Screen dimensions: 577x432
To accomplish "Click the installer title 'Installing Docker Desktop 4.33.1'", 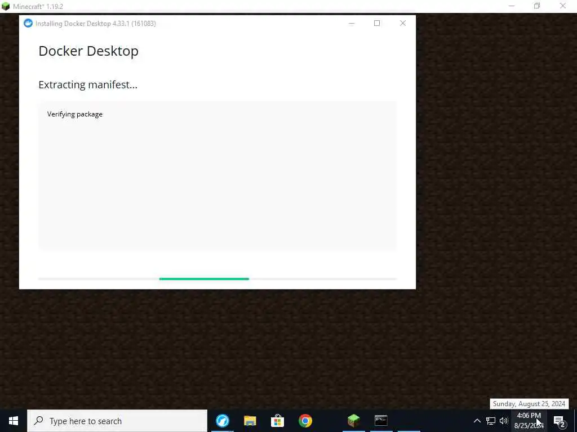I will pyautogui.click(x=96, y=24).
